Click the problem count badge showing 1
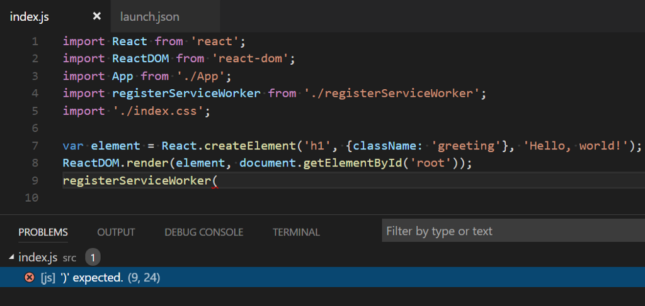Image resolution: width=645 pixels, height=306 pixels. [x=92, y=258]
